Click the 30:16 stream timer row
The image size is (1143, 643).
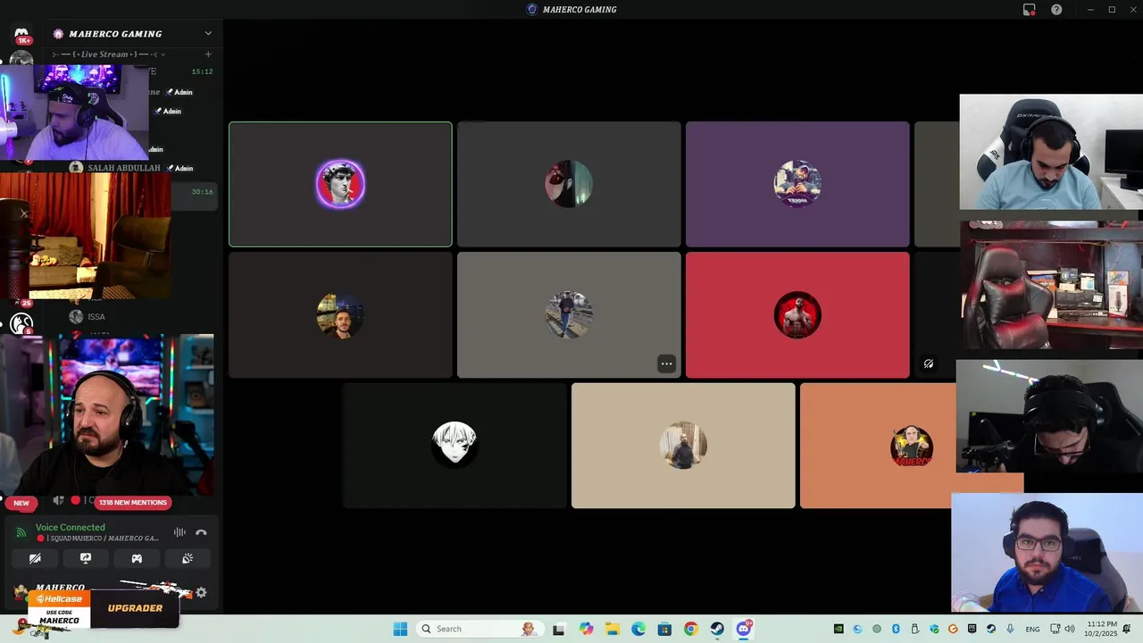[202, 191]
